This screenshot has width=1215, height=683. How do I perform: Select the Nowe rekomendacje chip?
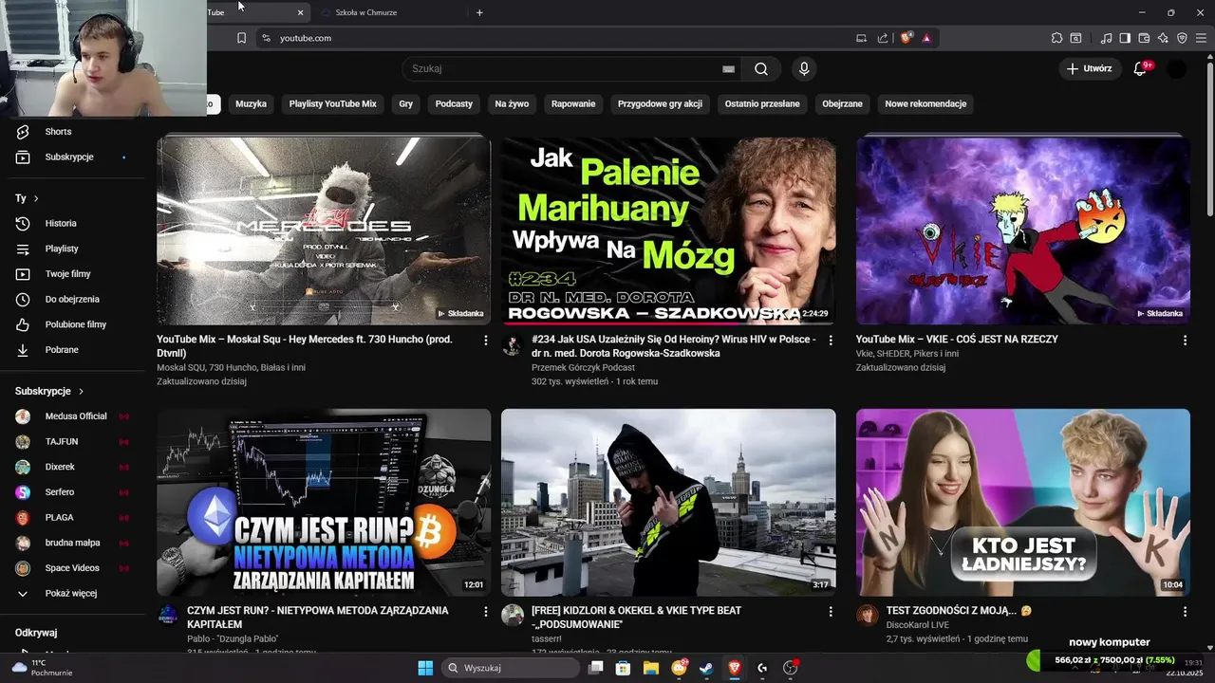(x=925, y=103)
